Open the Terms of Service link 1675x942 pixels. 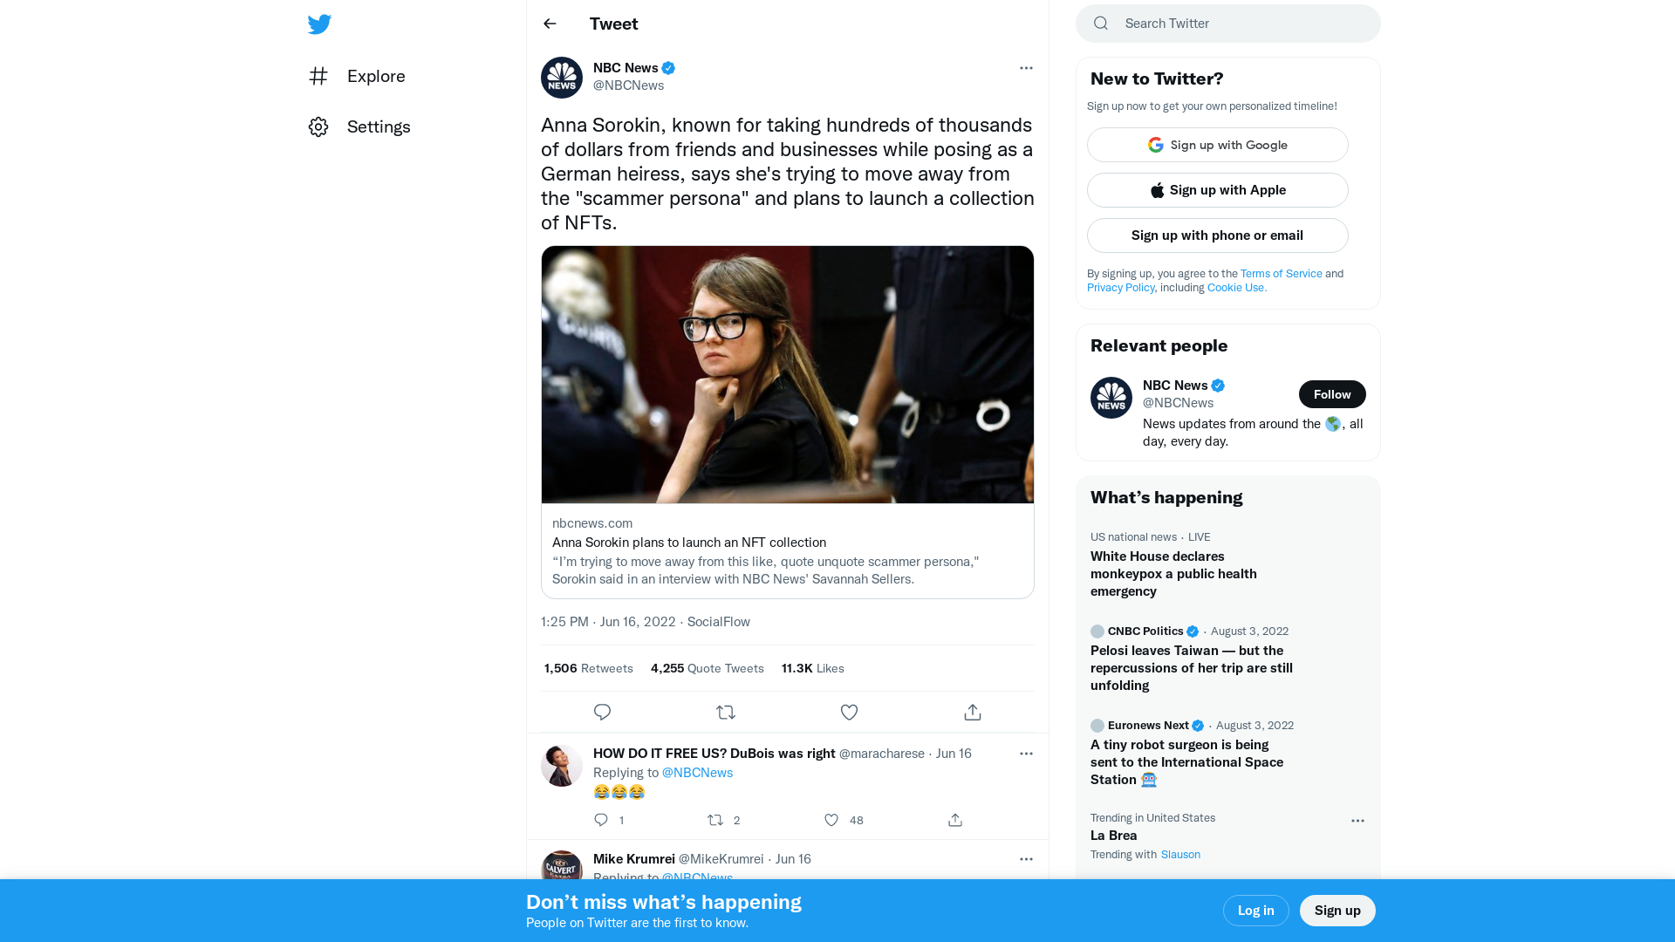click(x=1281, y=274)
